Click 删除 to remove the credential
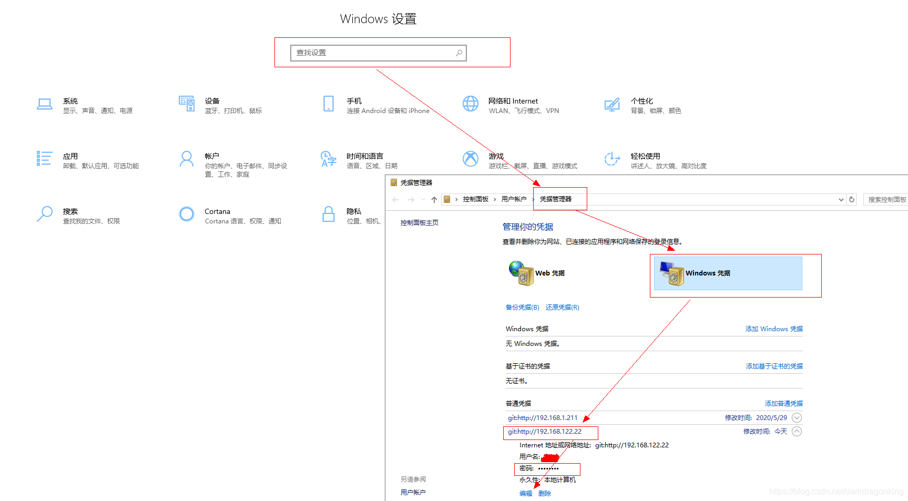The height and width of the screenshot is (501, 908). coord(545,494)
